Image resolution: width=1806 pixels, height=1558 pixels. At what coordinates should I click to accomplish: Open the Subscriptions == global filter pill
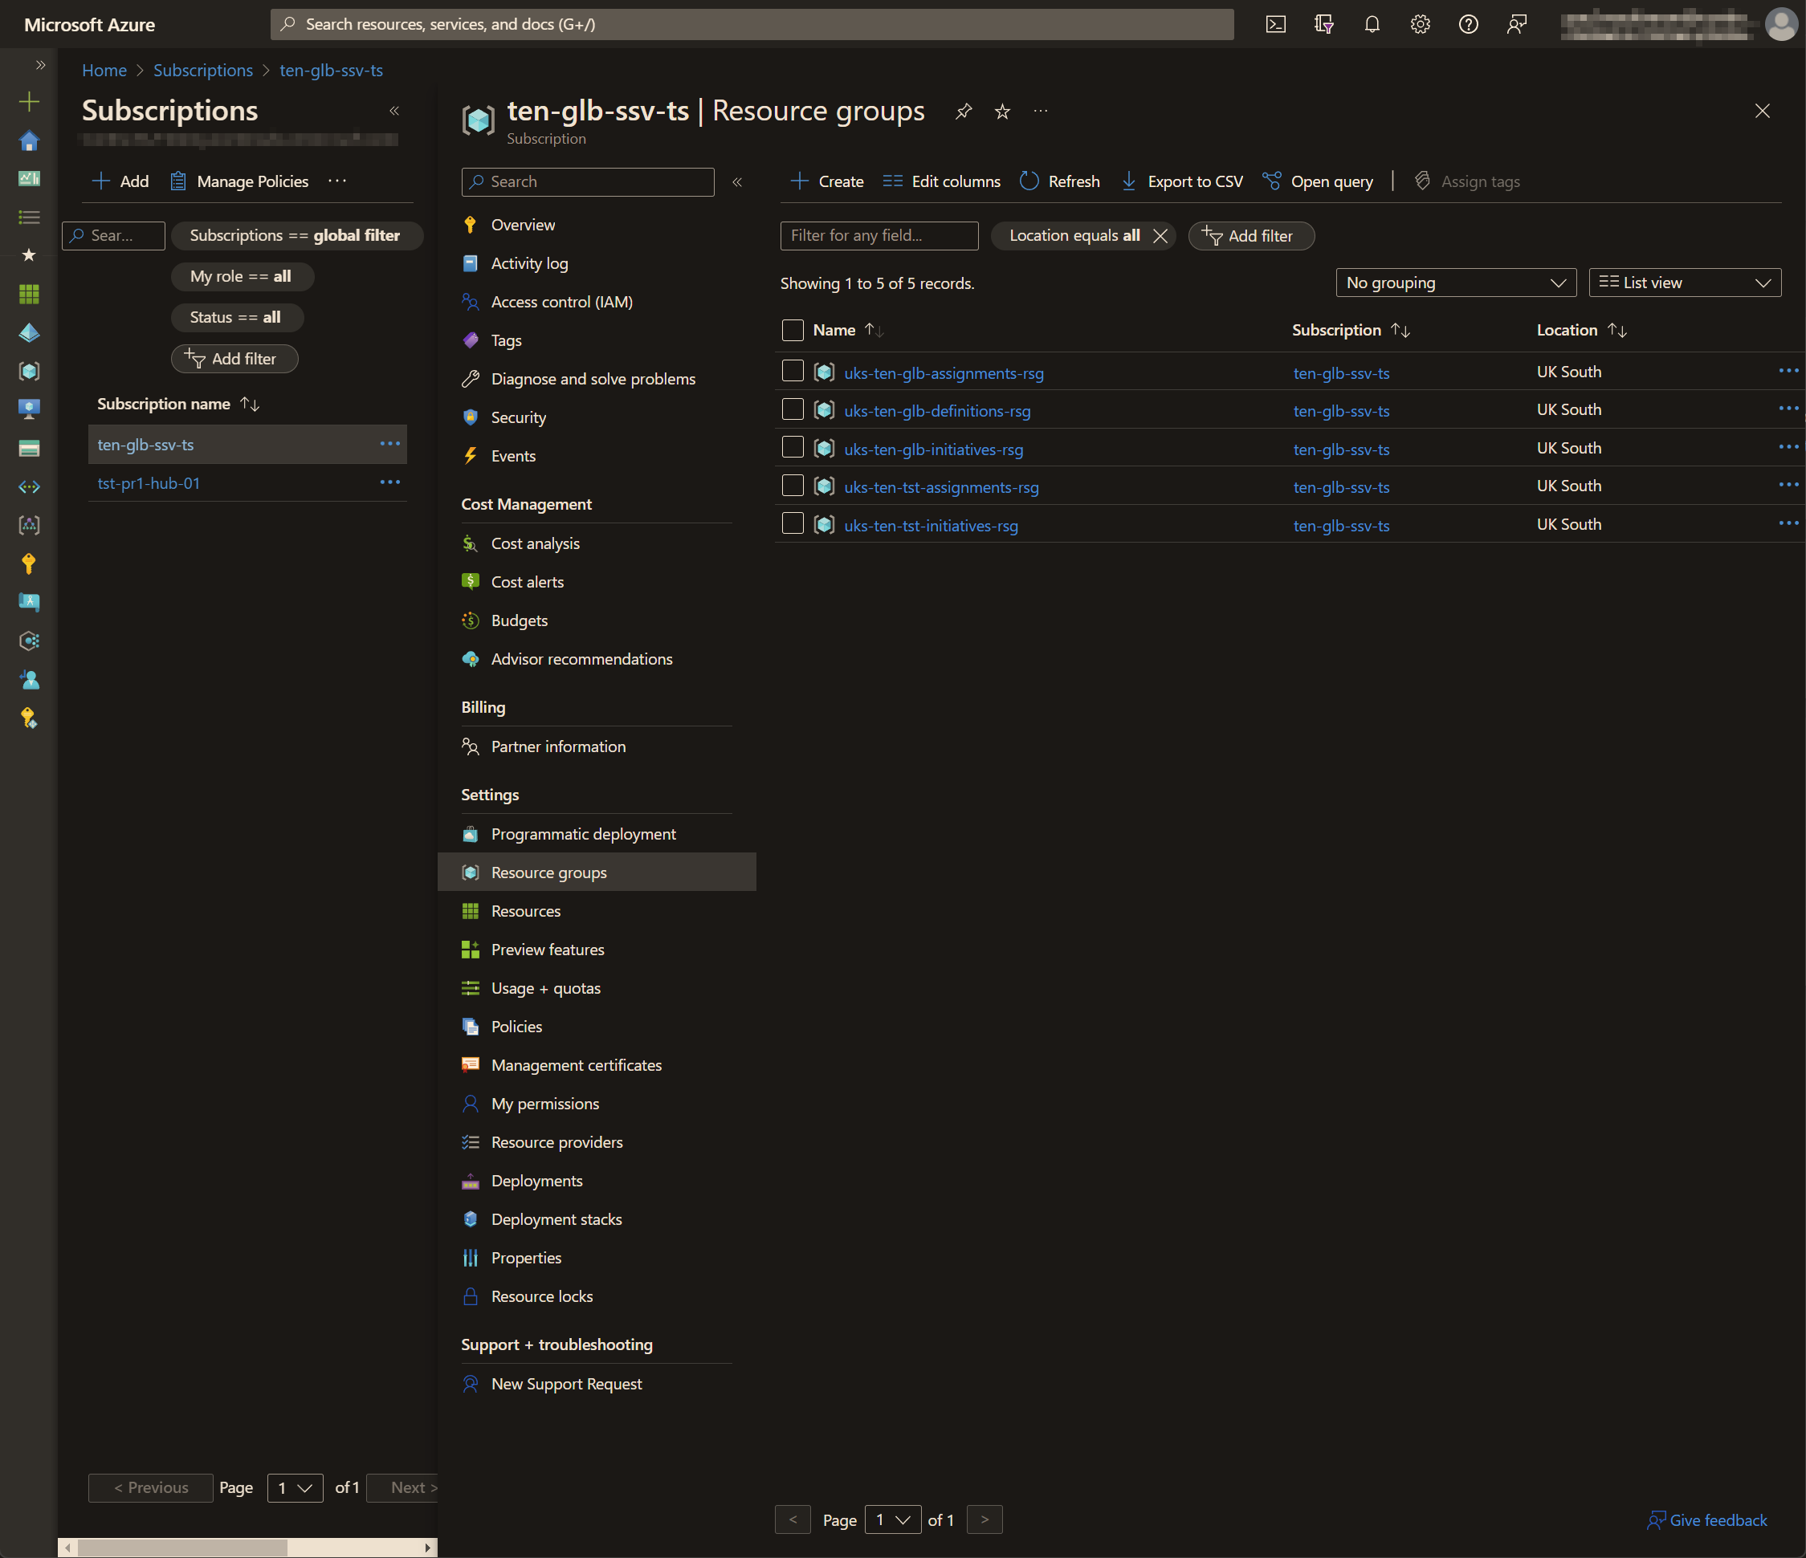click(x=296, y=236)
